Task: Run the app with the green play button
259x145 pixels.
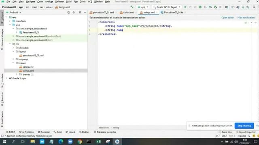Action: point(185,7)
